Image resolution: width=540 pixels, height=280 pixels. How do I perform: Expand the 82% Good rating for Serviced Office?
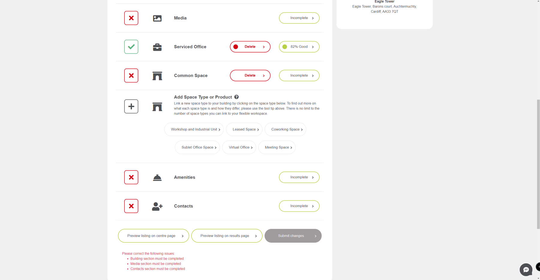pyautogui.click(x=299, y=47)
